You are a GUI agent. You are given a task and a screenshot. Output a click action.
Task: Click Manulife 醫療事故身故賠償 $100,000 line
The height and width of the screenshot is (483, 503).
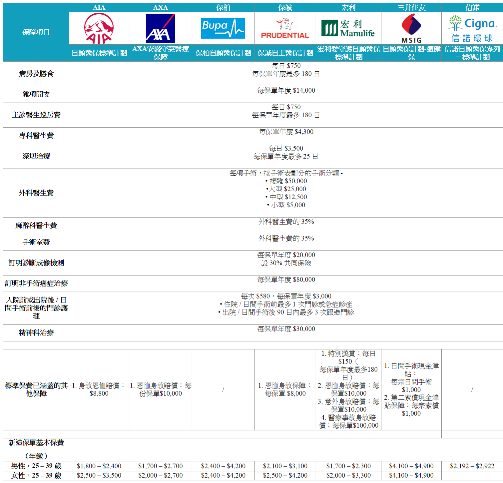(x=348, y=421)
